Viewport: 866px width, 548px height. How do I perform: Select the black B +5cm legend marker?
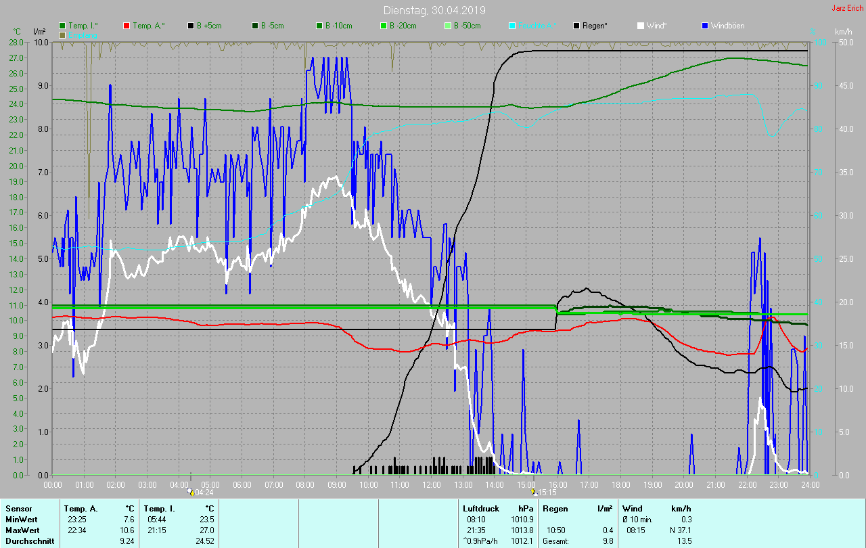[x=191, y=26]
